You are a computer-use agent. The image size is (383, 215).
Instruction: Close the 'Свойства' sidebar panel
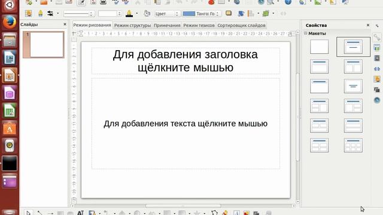click(368, 25)
